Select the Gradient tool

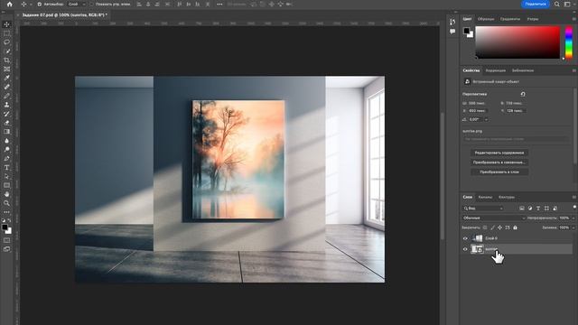(x=6, y=132)
